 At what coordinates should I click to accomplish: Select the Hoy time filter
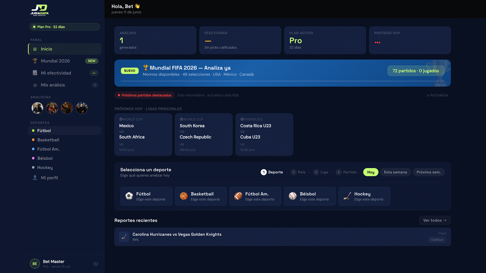point(371,172)
